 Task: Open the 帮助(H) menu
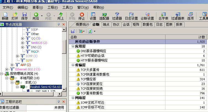(99, 7)
